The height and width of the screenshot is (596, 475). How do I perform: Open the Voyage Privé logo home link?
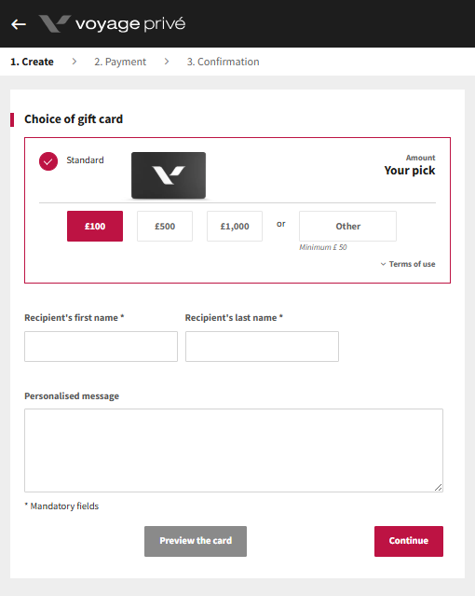click(x=112, y=24)
